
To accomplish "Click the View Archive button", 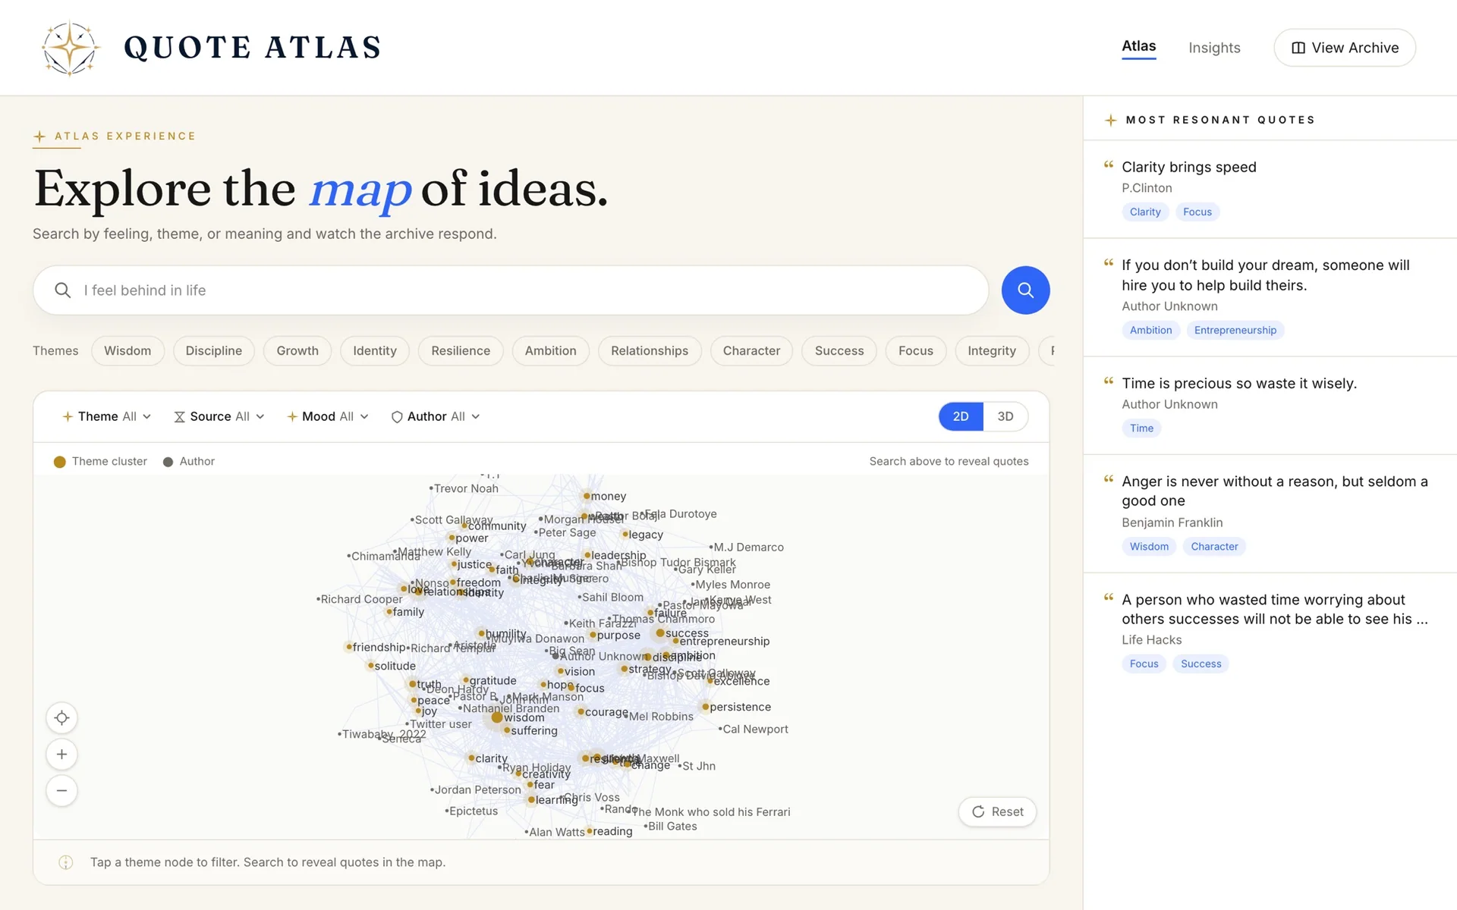I will (1345, 48).
